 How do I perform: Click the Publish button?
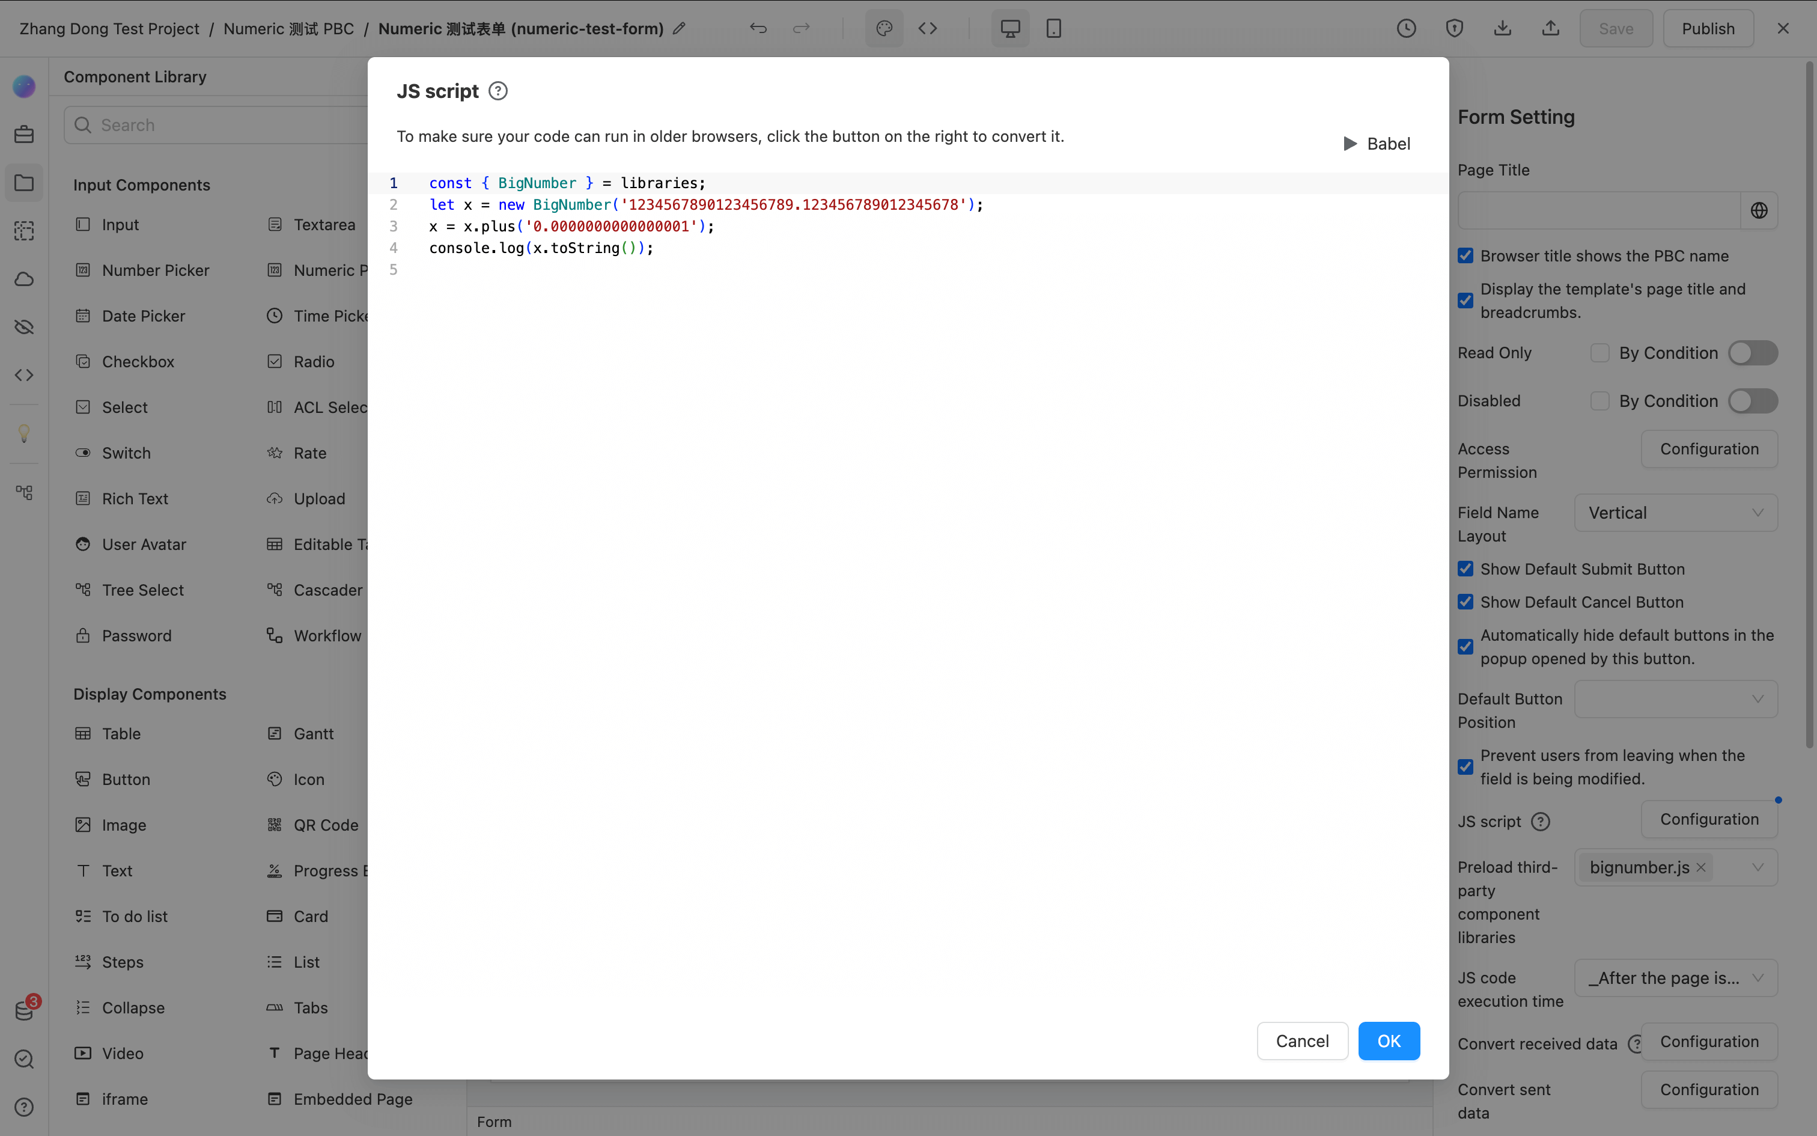click(1708, 29)
